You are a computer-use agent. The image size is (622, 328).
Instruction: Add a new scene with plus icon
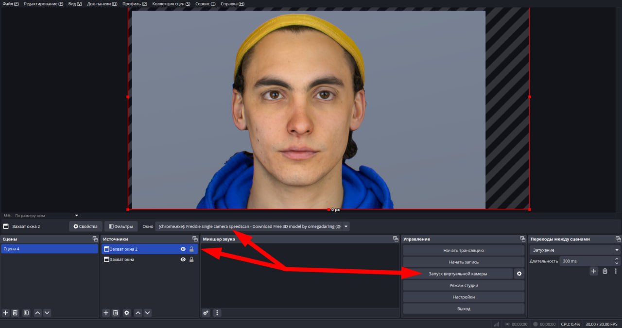[5, 313]
